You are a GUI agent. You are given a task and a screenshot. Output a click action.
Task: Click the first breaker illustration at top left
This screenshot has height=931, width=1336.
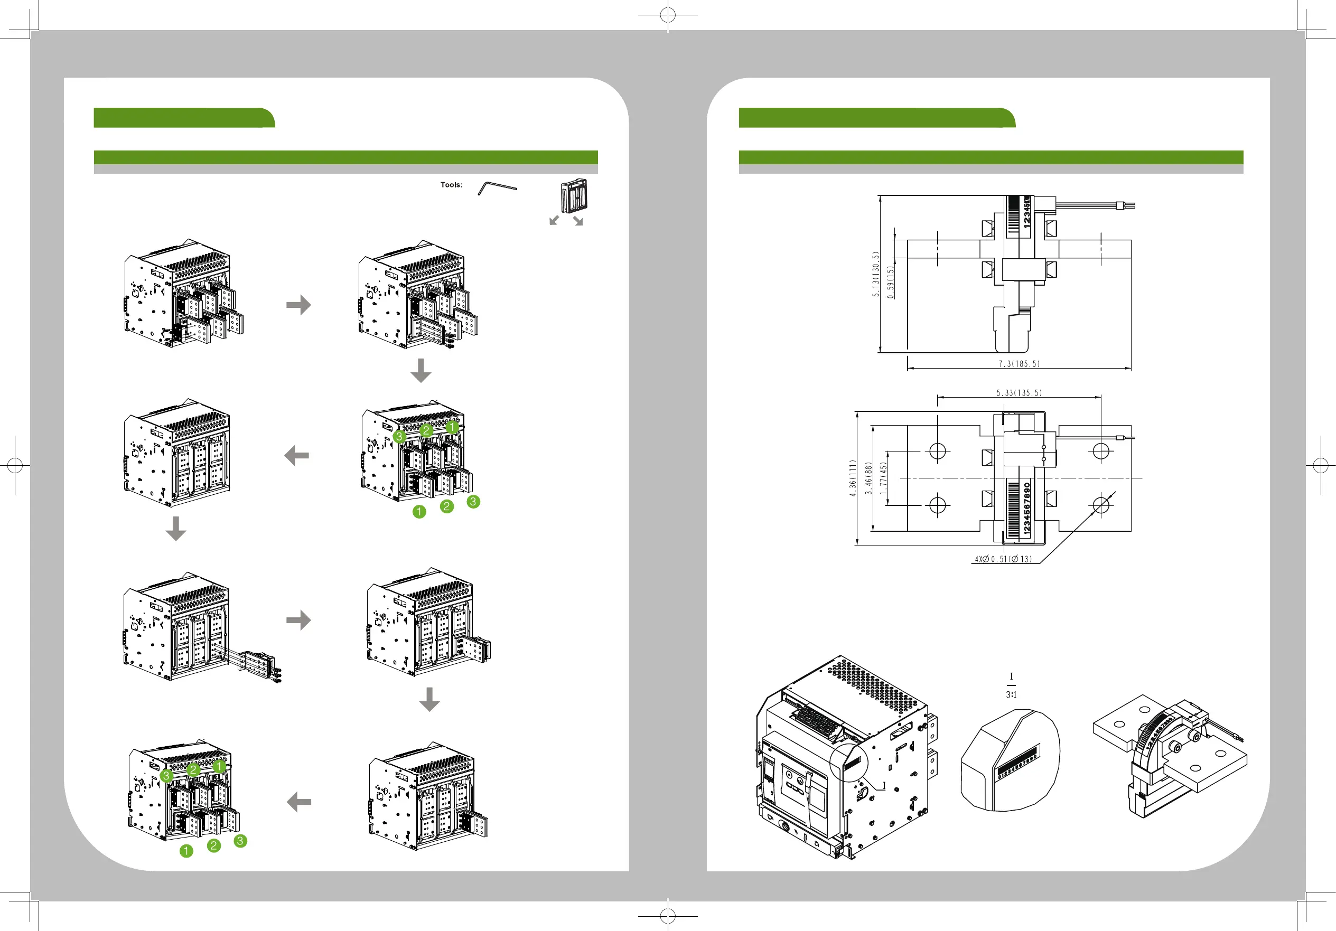point(183,293)
